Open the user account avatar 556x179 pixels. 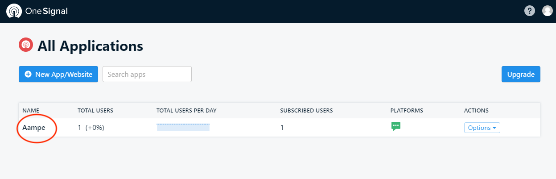(548, 11)
